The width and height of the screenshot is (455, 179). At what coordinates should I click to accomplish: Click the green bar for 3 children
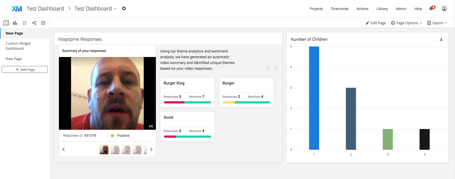point(388,139)
